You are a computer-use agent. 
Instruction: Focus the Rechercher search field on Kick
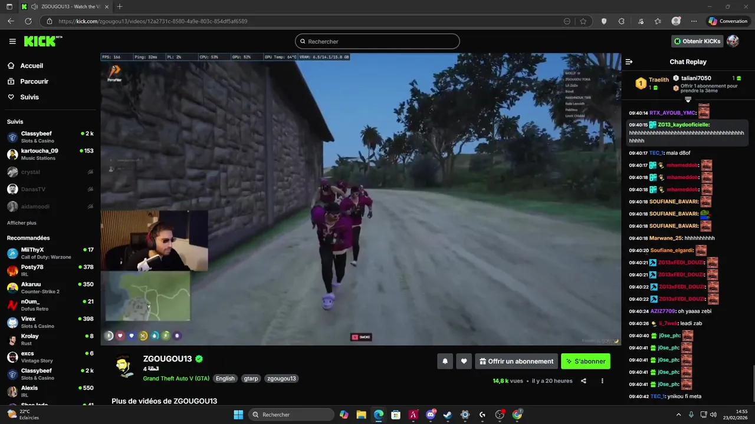(x=377, y=41)
